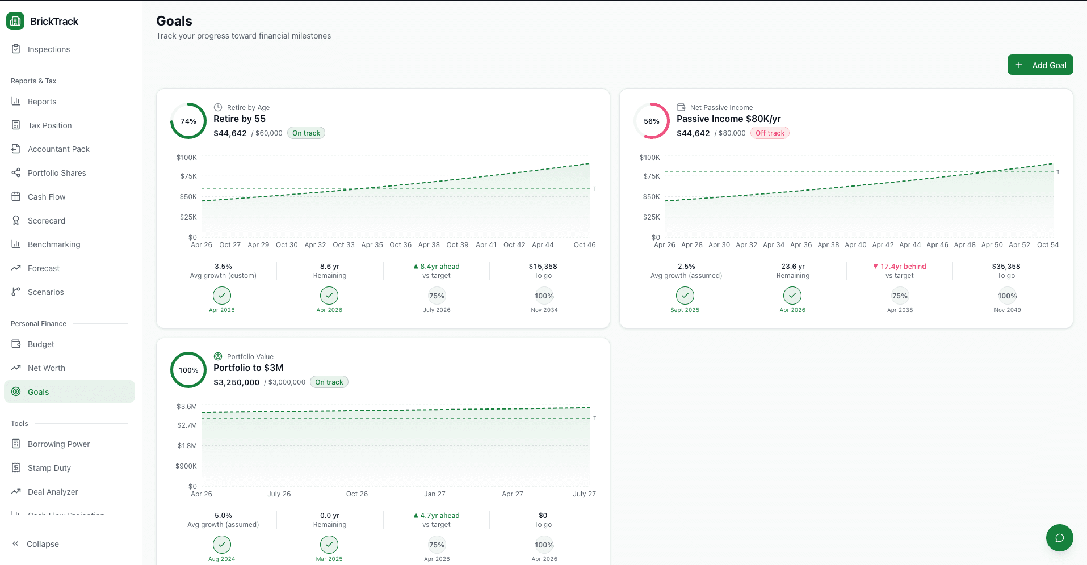Click the Collapse chevrons icon
This screenshot has width=1087, height=565.
[x=15, y=543]
